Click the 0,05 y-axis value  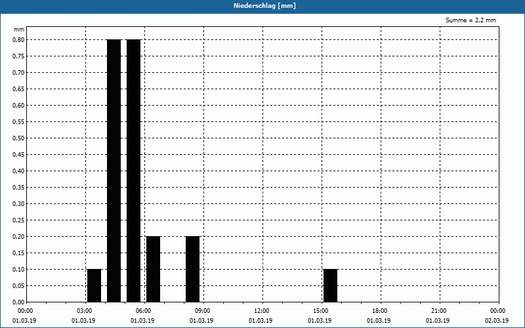coord(18,286)
